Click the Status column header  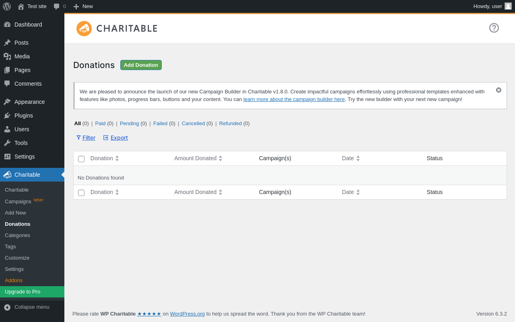coord(435,158)
